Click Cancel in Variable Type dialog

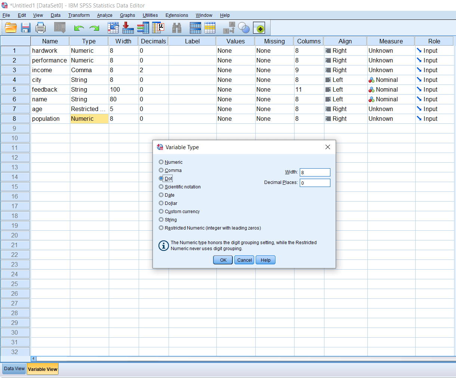pyautogui.click(x=244, y=260)
